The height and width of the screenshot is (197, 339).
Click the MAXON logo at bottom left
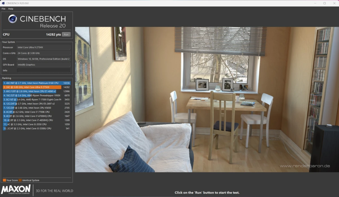16,190
